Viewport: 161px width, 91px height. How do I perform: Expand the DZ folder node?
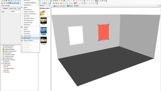(3, 67)
